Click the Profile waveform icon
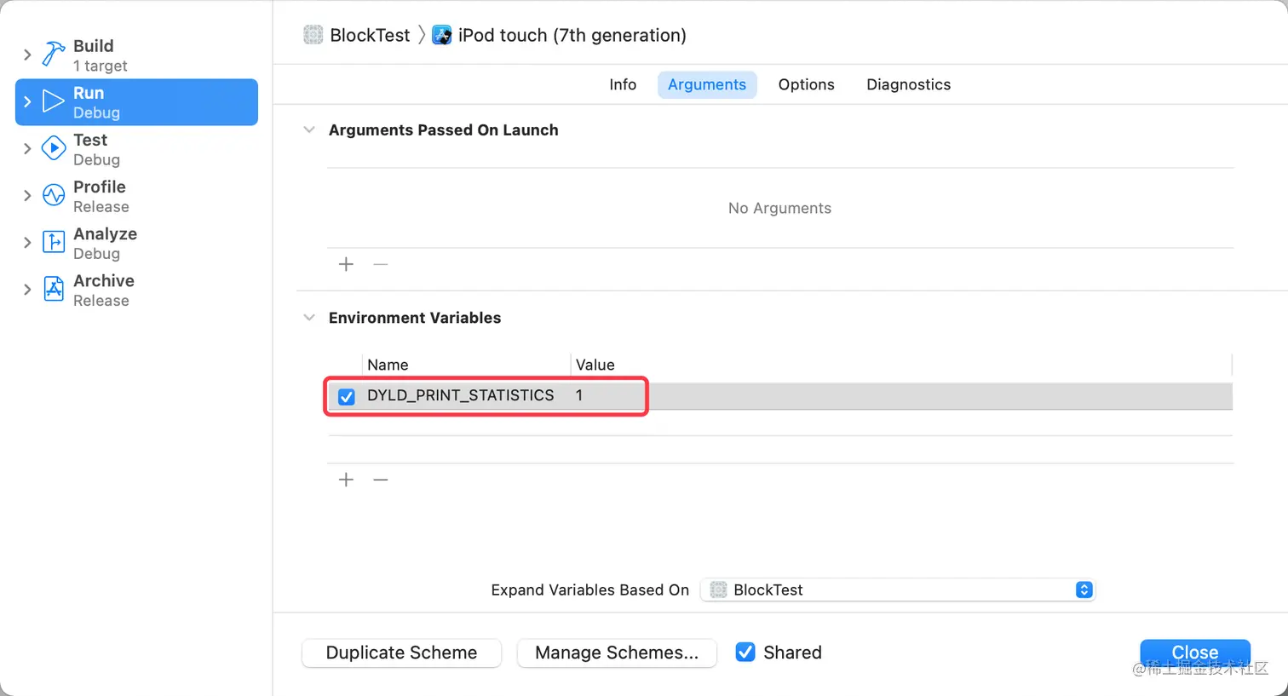The width and height of the screenshot is (1288, 696). [54, 196]
